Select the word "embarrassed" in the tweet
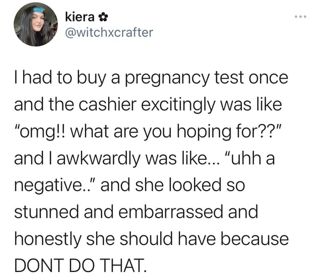This screenshot has width=322, height=280. 170,212
